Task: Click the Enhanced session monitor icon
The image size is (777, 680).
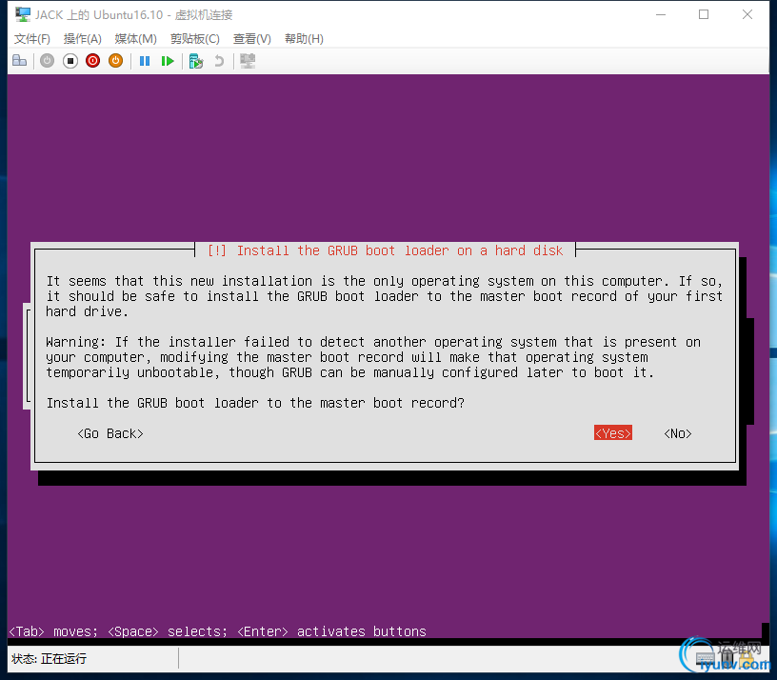Action: [x=248, y=61]
